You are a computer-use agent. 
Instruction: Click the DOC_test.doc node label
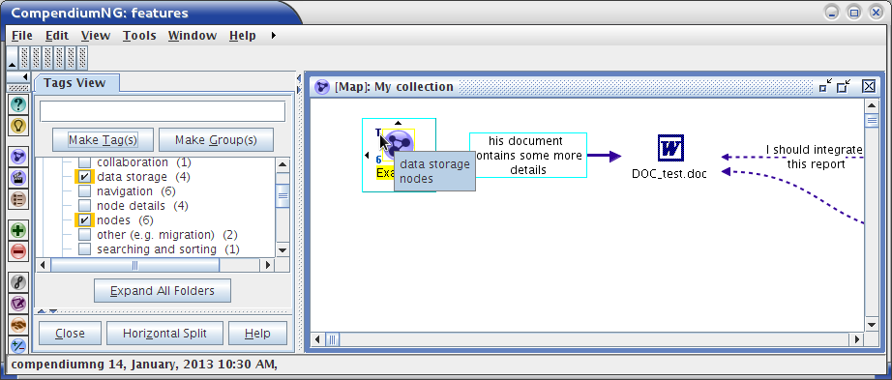click(x=669, y=174)
